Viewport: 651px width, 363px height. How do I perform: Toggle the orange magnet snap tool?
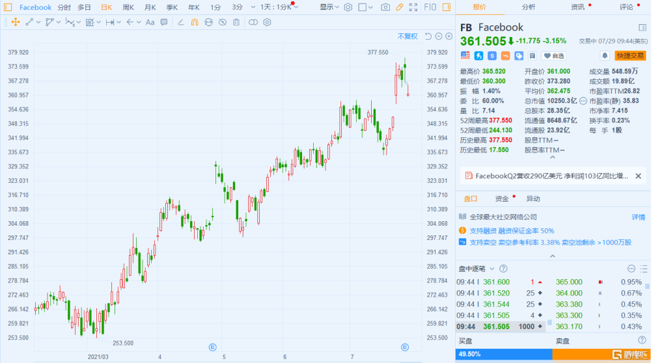194,22
